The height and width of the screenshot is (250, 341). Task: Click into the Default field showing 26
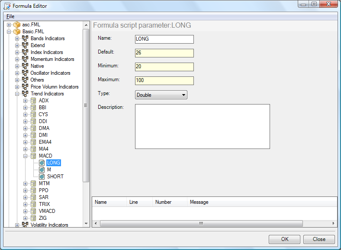[x=164, y=53]
